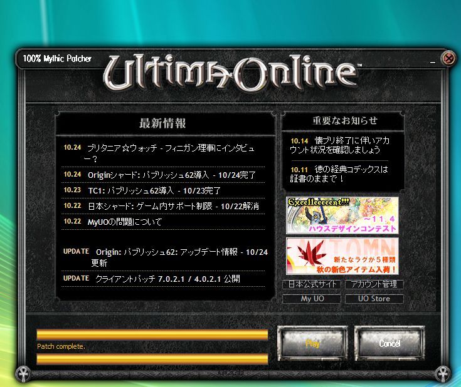Open the アカウント管理 button
Viewport: 461px width, 387px height.
pos(374,284)
